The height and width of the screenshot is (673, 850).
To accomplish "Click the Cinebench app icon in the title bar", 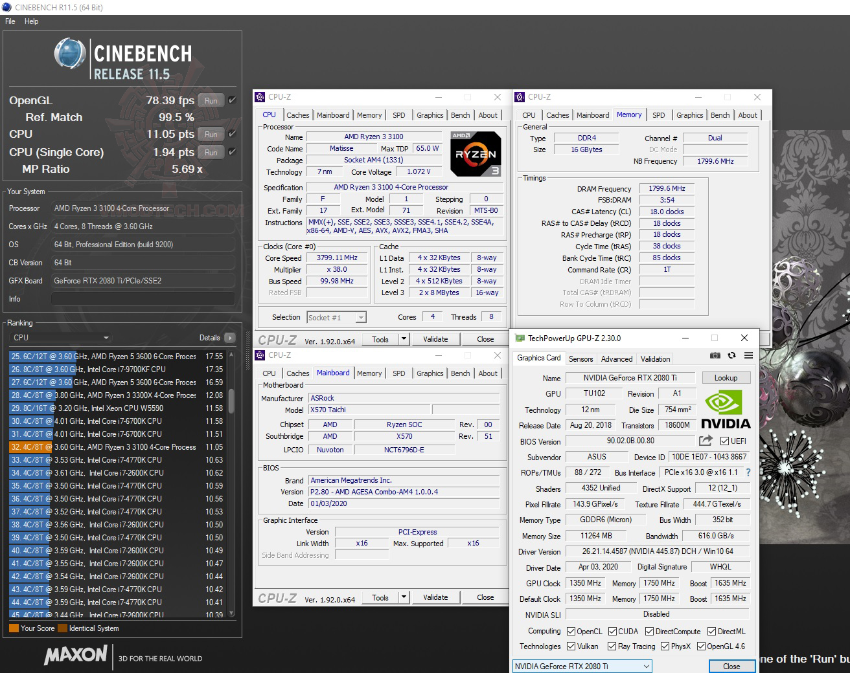I will click(x=7, y=7).
